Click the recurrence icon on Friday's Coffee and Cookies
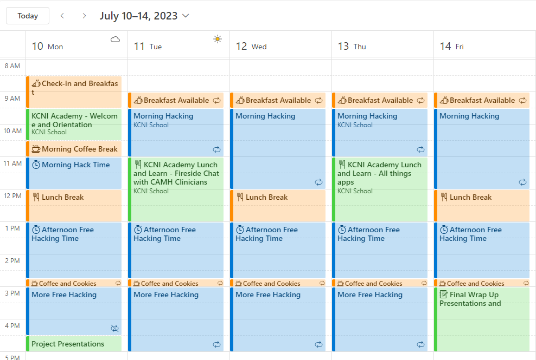Viewport: 536px width, 360px height. click(526, 283)
